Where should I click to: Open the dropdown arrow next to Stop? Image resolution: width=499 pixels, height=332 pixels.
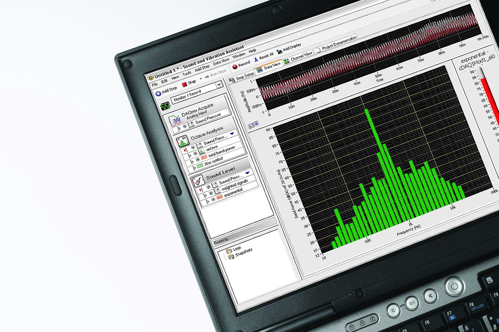[x=201, y=79]
